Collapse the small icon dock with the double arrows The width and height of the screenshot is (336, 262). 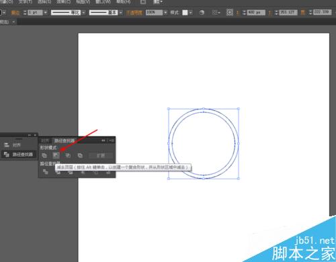pyautogui.click(x=30, y=135)
